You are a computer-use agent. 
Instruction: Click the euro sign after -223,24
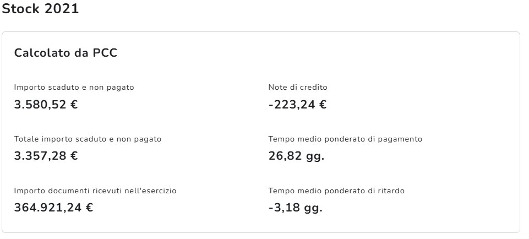click(323, 104)
